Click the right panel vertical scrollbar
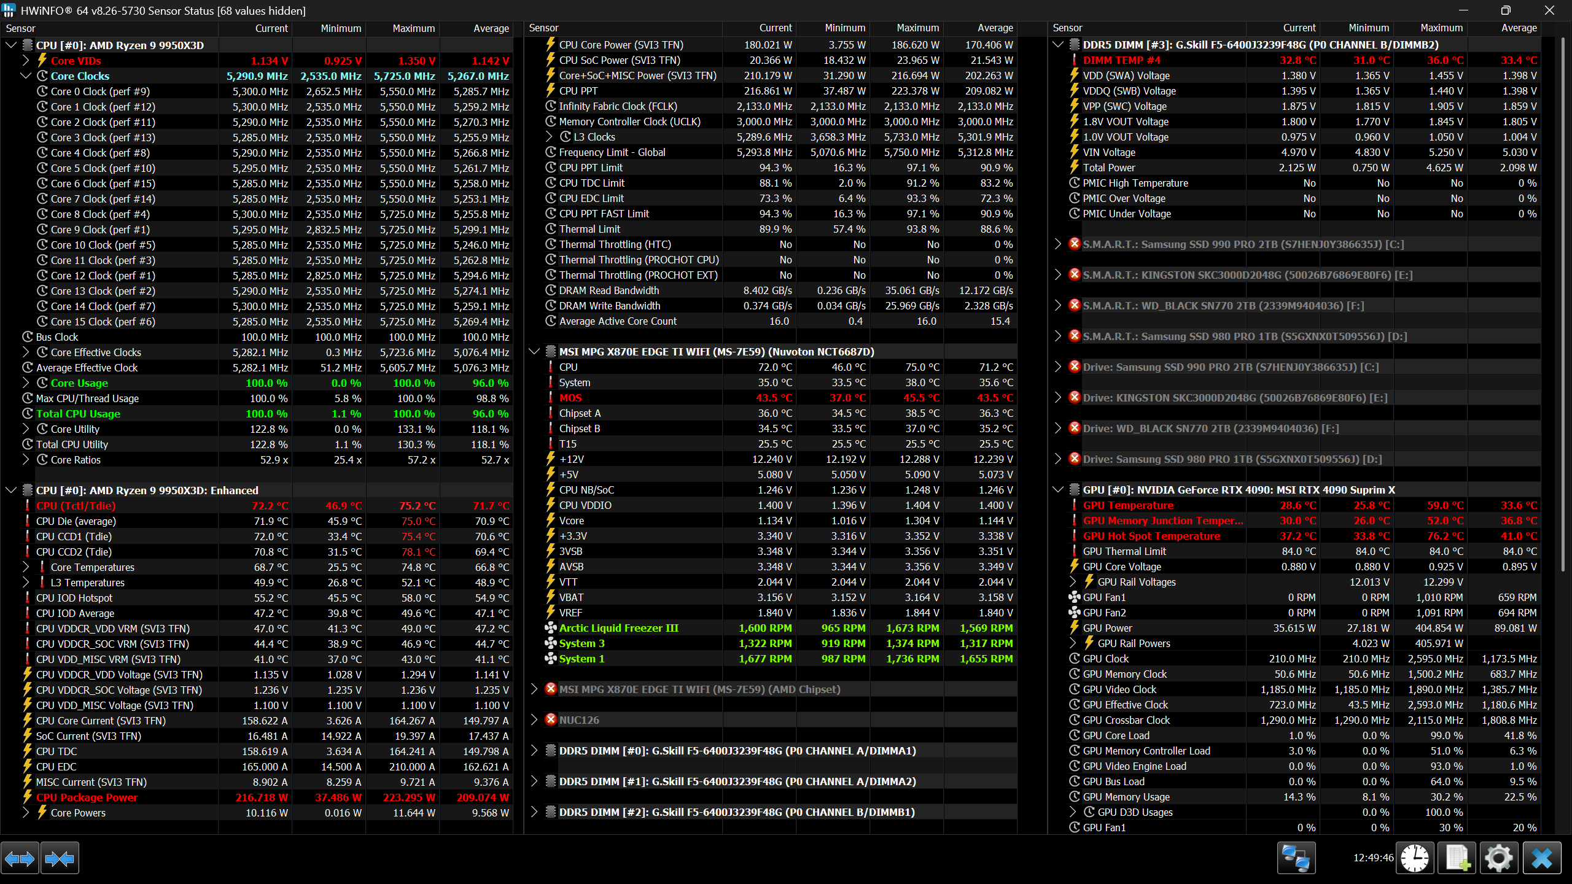Viewport: 1572px width, 884px height. (1563, 304)
